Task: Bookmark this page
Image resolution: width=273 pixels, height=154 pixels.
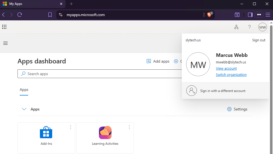Action: point(50,15)
